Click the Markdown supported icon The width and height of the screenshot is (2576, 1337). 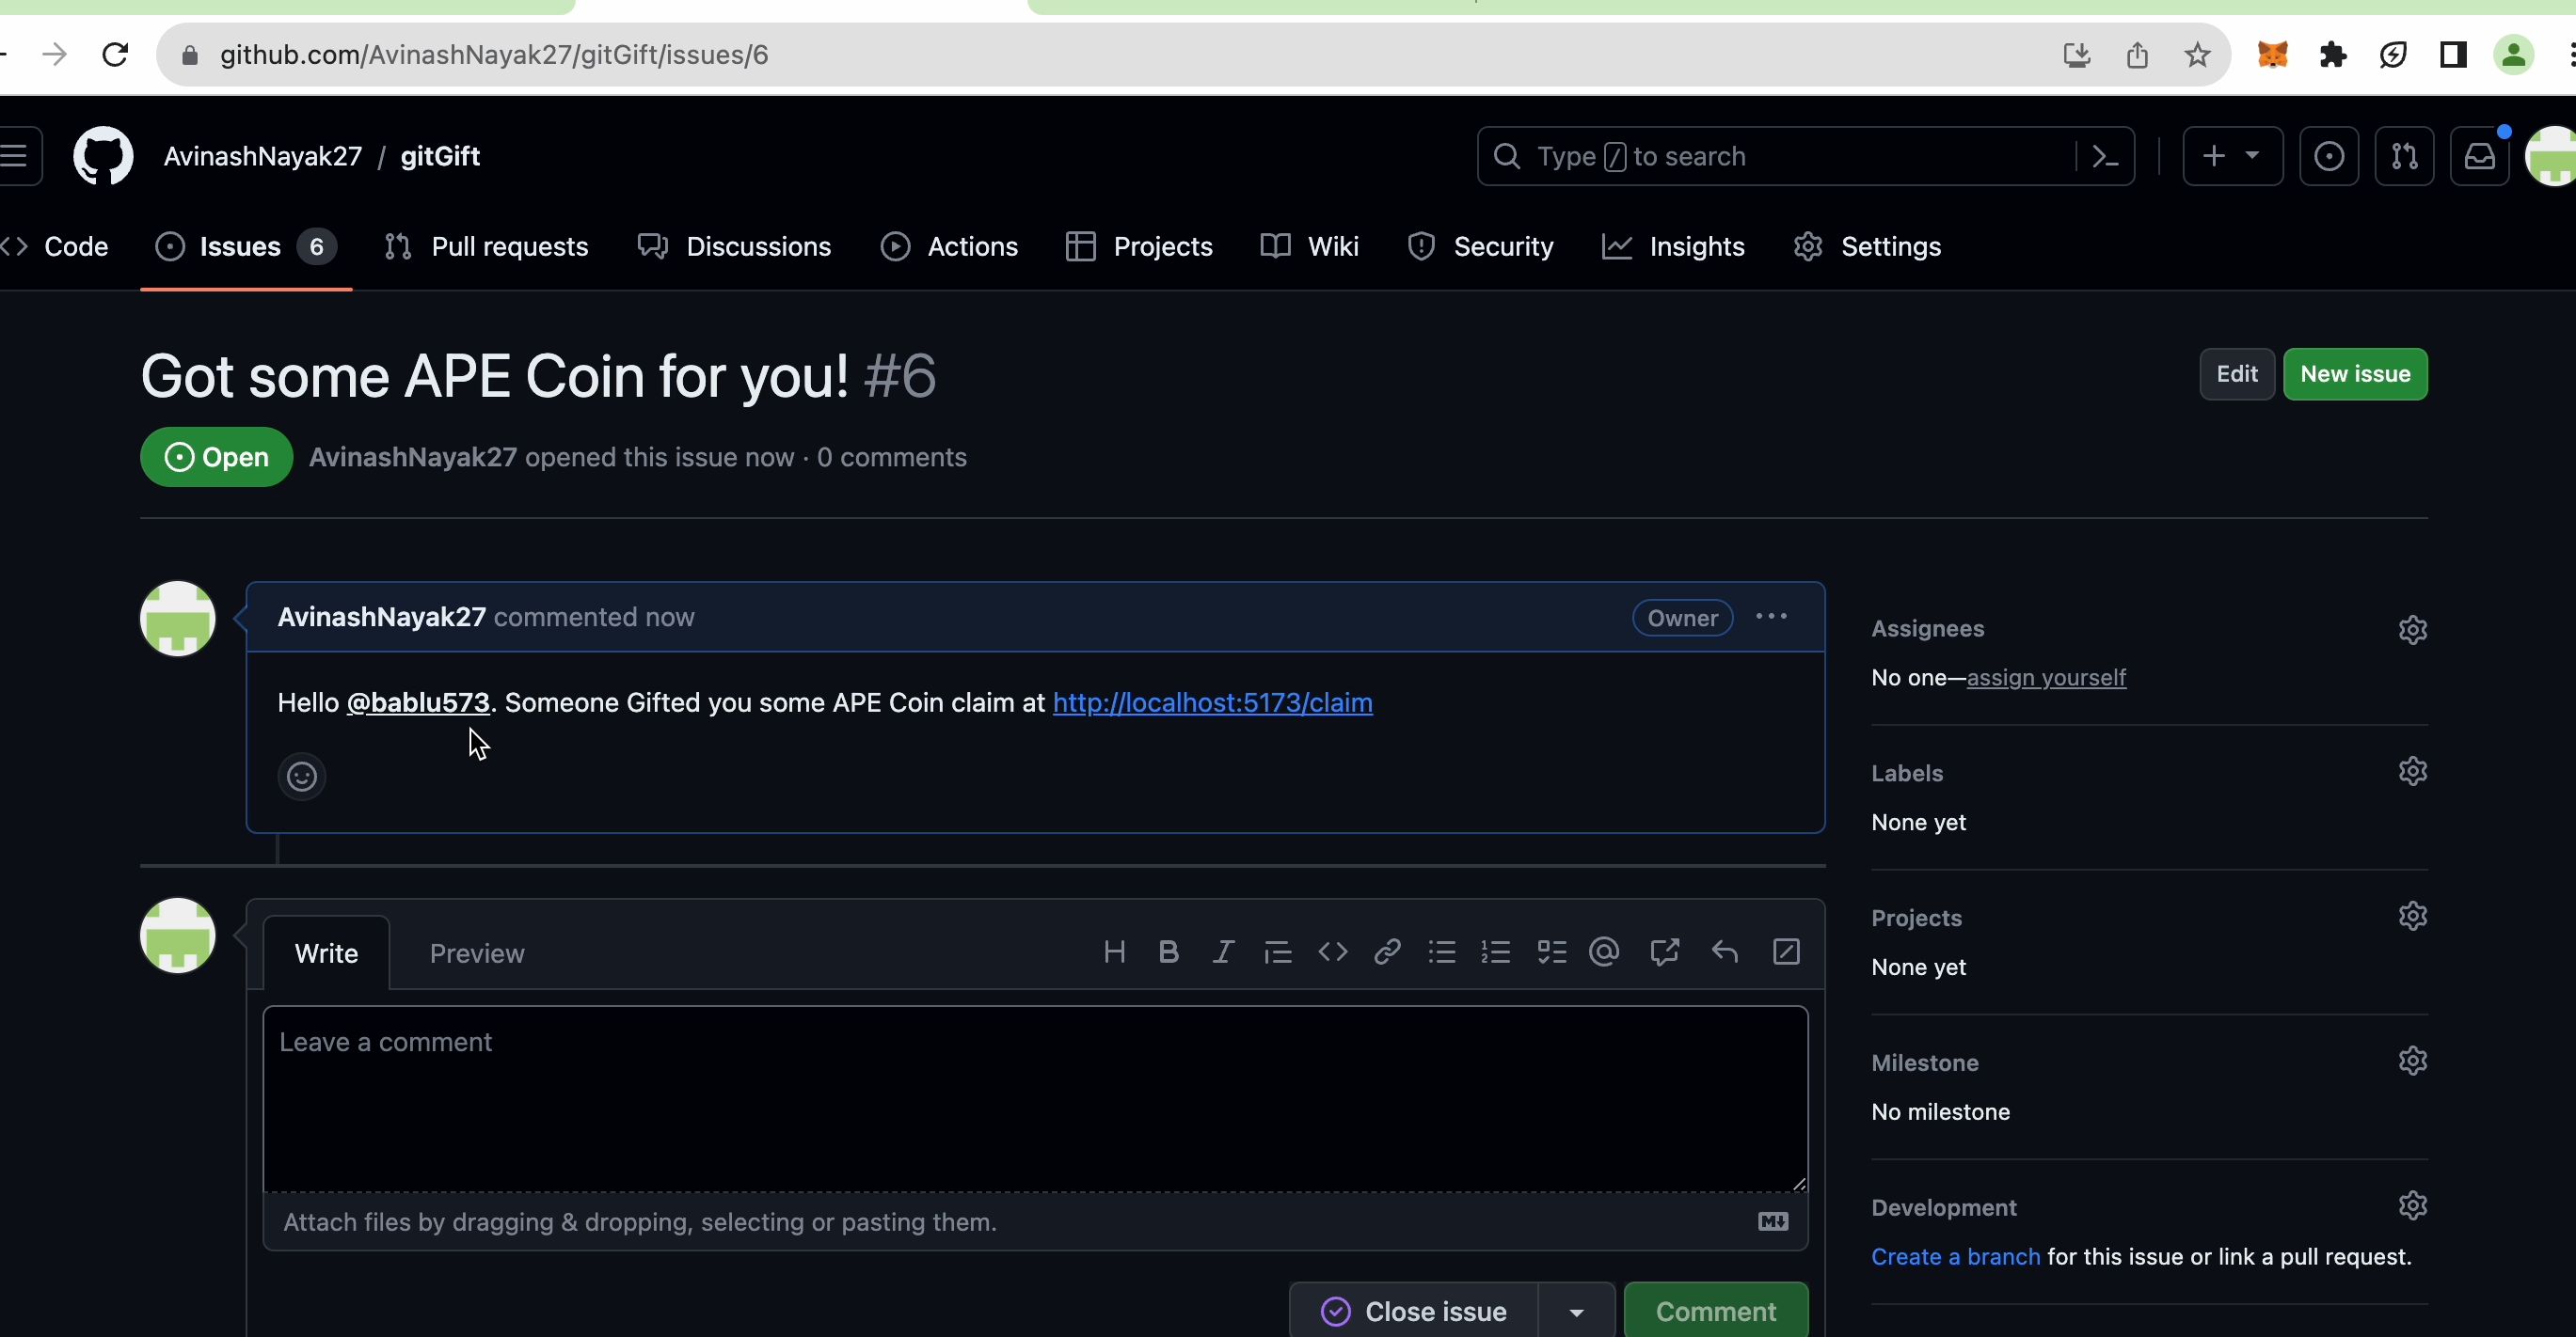1773,1221
